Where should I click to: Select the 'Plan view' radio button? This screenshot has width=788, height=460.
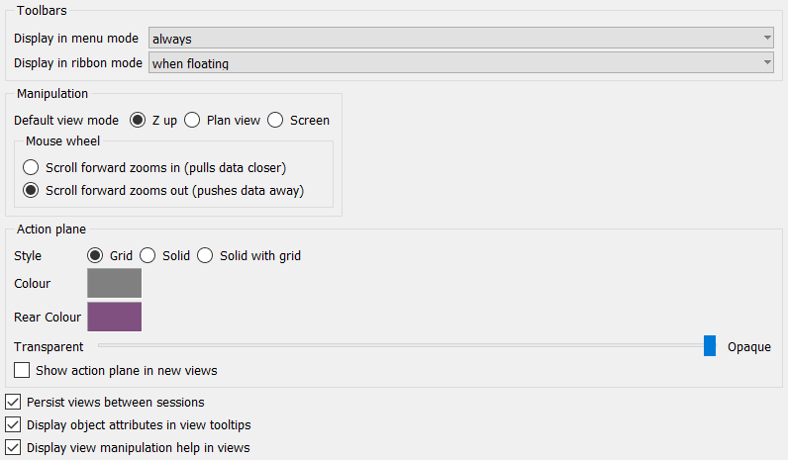pyautogui.click(x=193, y=121)
